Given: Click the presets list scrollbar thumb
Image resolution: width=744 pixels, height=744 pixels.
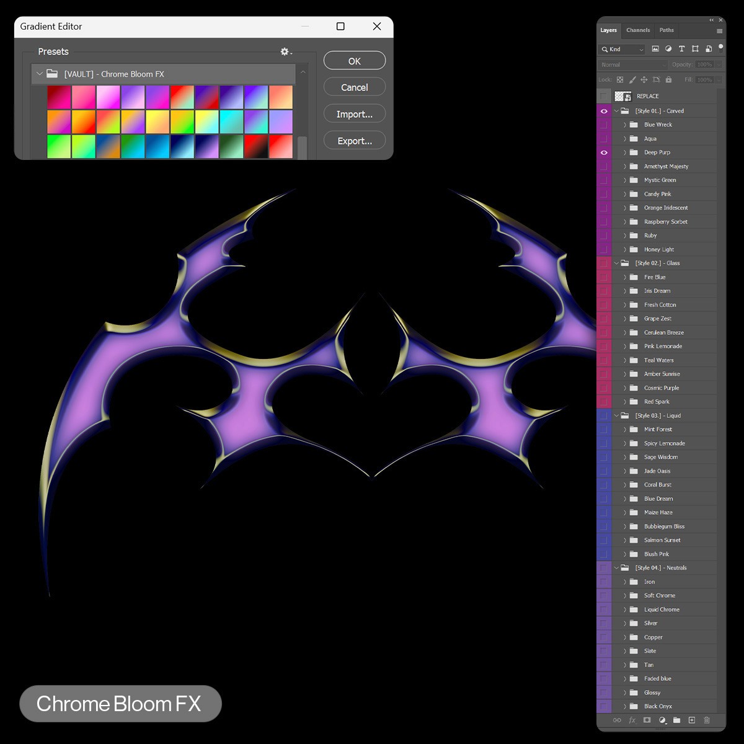Looking at the screenshot, I should tap(303, 148).
